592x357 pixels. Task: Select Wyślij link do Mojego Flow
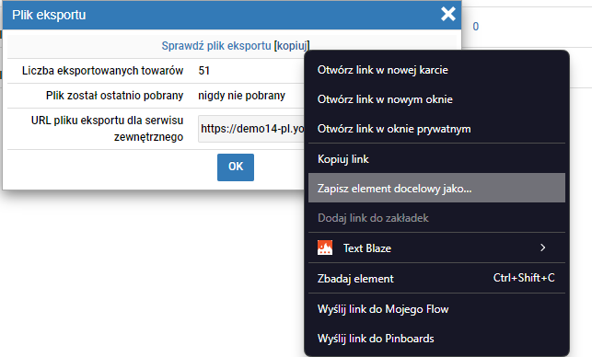pos(436,309)
